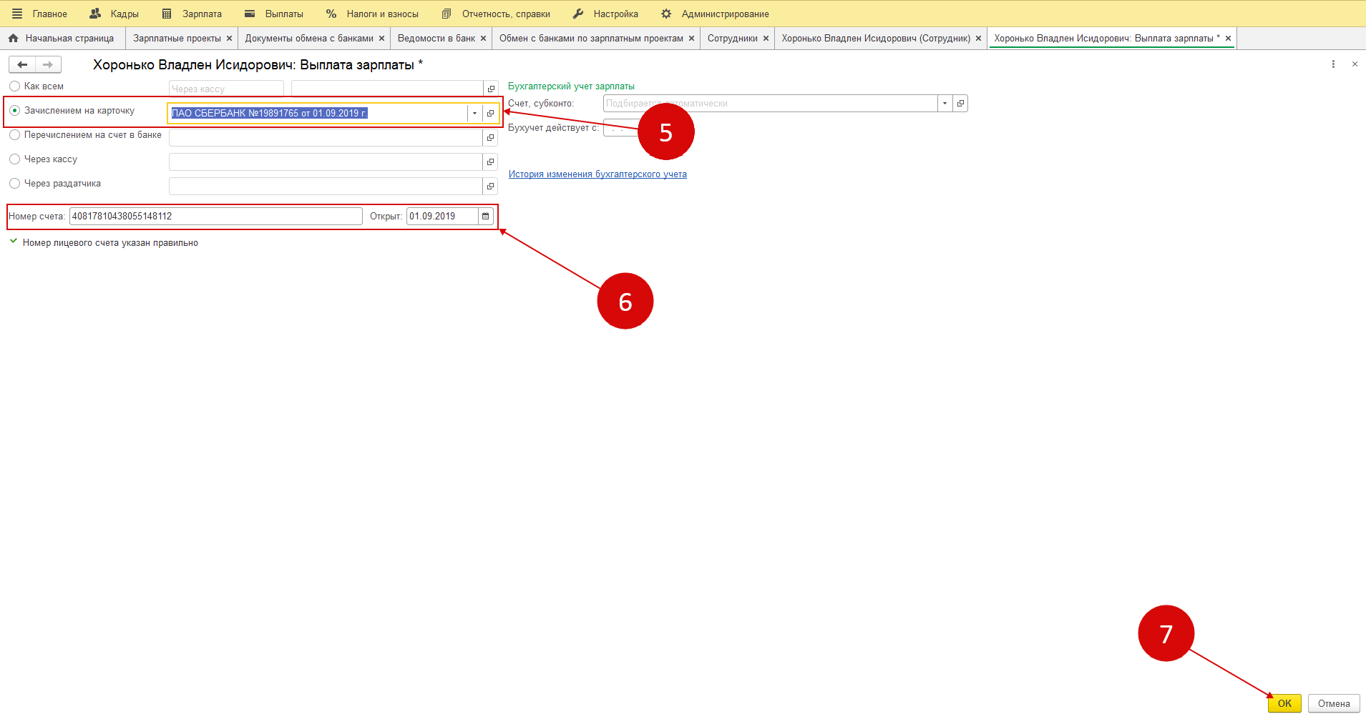Screen dimensions: 1366x719
Task: Click open icon next to Счет, субконто field
Action: (x=961, y=104)
